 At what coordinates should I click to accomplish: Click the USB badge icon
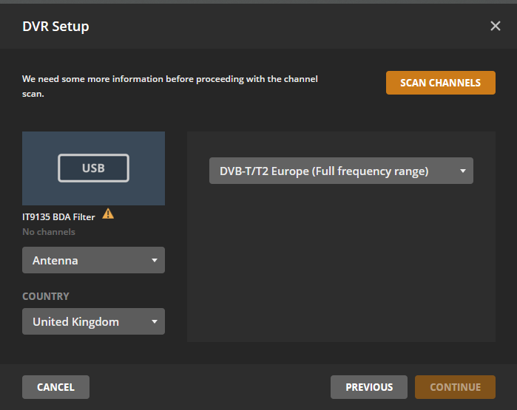93,168
